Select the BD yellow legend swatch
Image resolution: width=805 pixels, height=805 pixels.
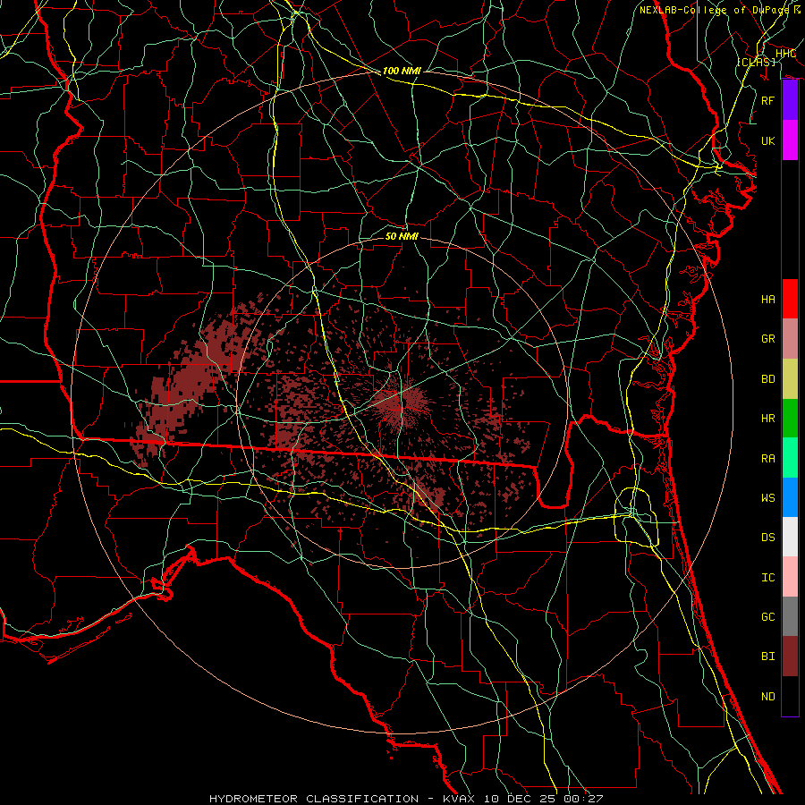[x=790, y=378]
